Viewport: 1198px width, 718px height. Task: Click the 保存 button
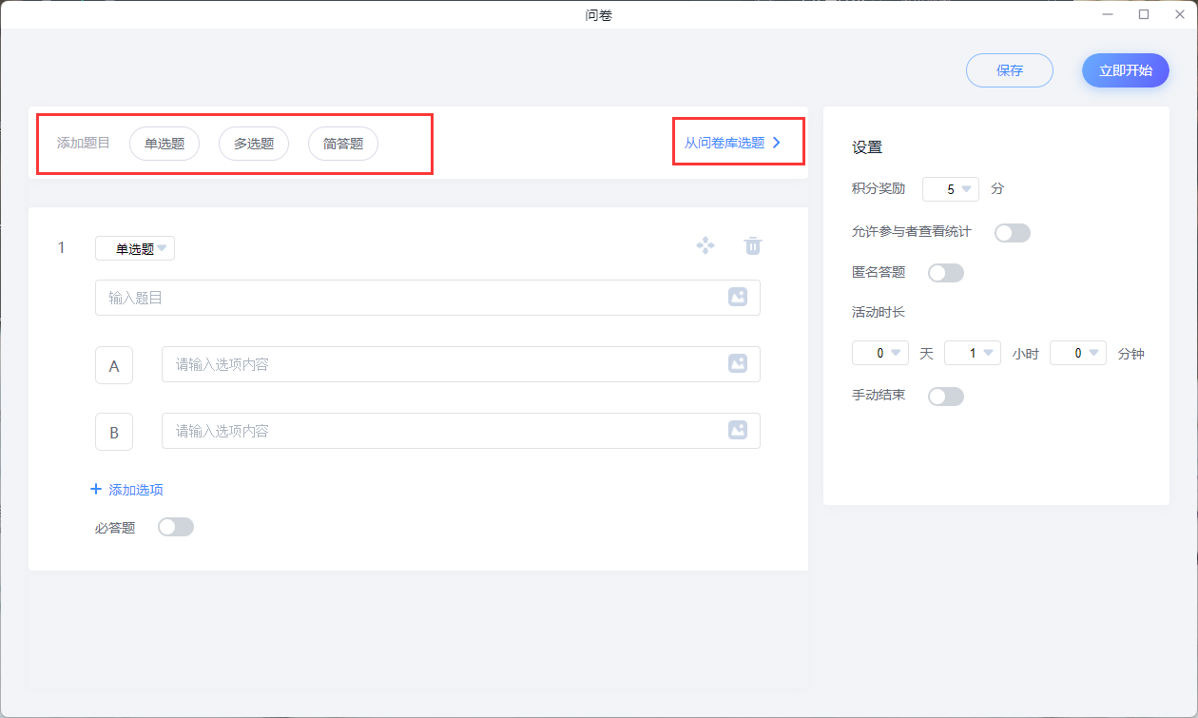pyautogui.click(x=1010, y=70)
